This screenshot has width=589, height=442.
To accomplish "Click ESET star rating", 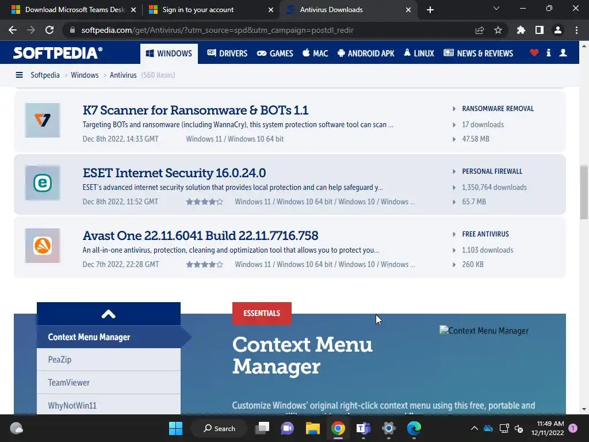I will click(x=205, y=202).
